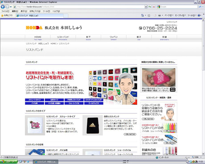Click the リストバンド ストレートタイプ heading link
The width and height of the screenshot is (205, 164).
pyautogui.click(x=61, y=117)
